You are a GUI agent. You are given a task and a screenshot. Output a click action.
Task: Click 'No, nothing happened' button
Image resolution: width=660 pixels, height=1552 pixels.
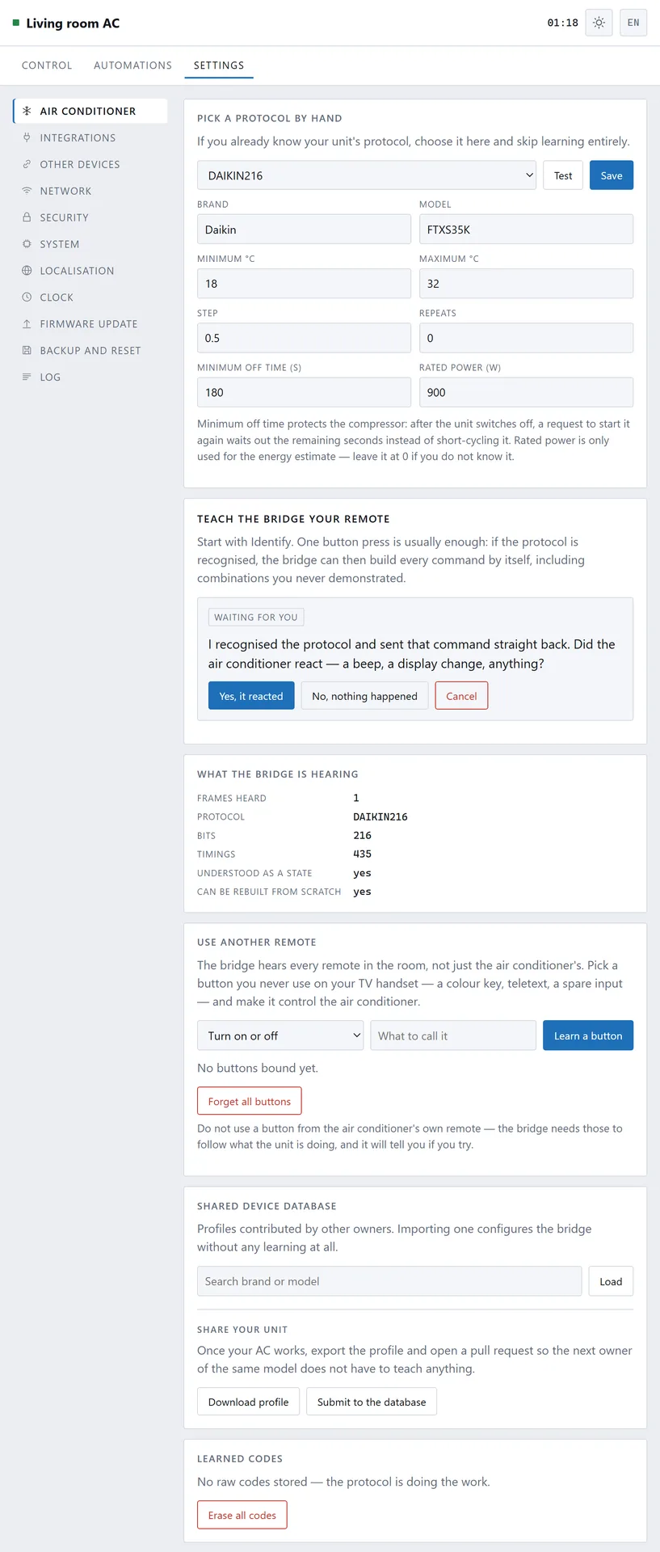(364, 696)
